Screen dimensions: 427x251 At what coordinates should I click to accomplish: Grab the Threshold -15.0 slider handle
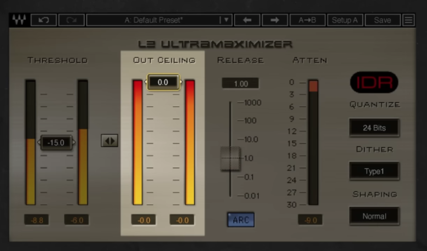pos(56,142)
